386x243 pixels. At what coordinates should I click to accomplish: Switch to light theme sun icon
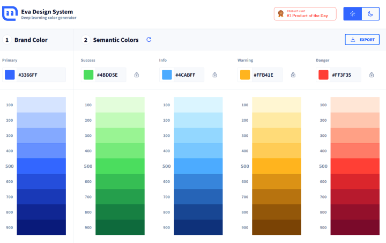point(352,14)
